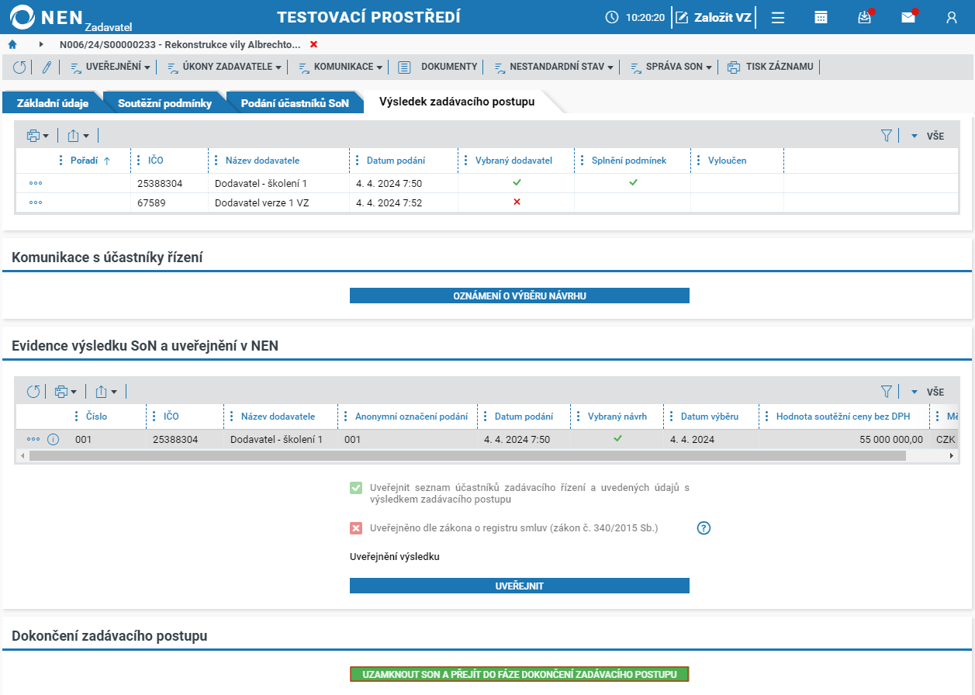Image resolution: width=975 pixels, height=695 pixels.
Task: Close the N006/24/S00000233 breadcrumb tab
Action: 313,44
